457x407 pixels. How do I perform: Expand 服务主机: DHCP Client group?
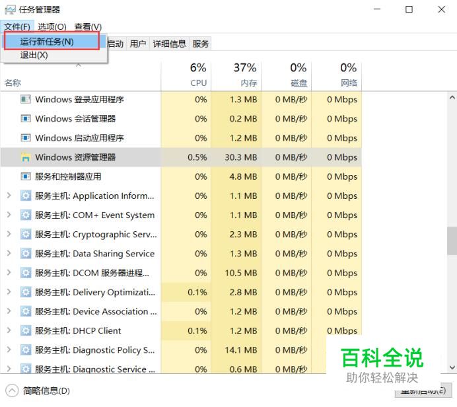[9, 330]
